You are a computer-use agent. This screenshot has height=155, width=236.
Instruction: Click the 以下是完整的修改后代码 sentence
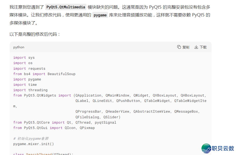click(35, 34)
